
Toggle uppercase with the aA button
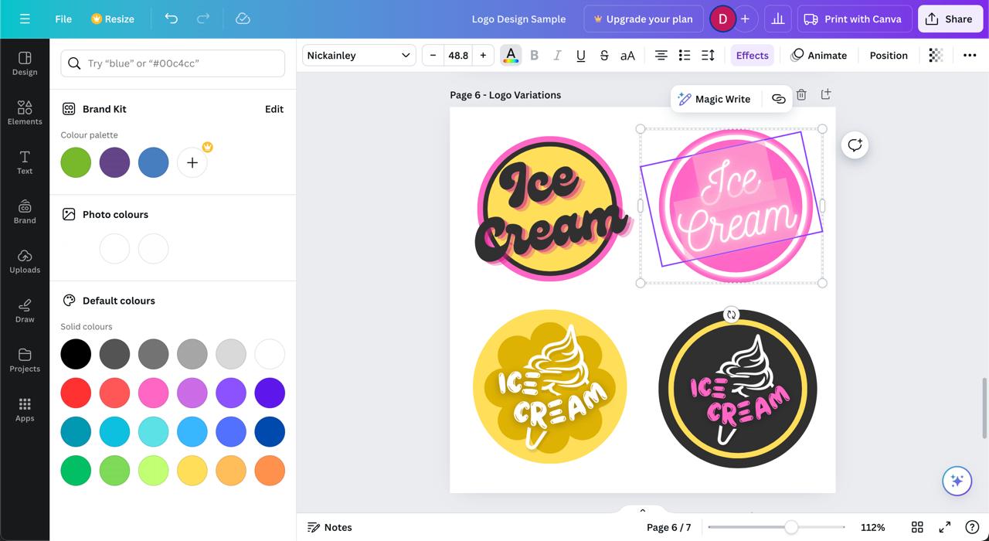tap(627, 55)
